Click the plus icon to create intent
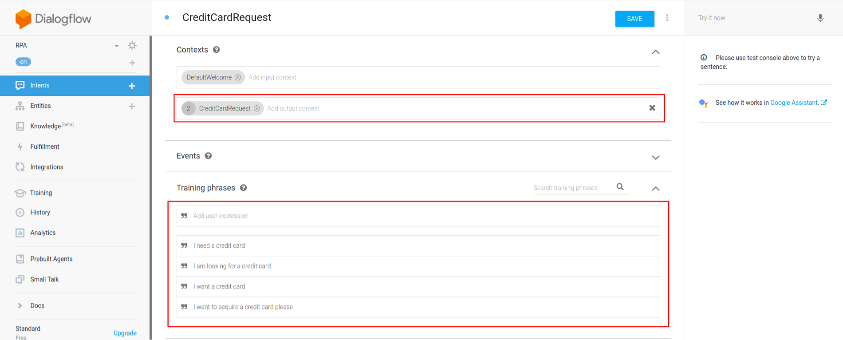The height and width of the screenshot is (340, 843). tap(132, 86)
